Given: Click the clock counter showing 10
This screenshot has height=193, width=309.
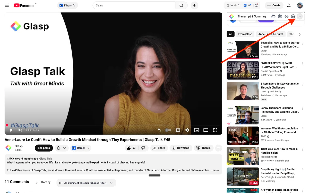Looking at the screenshot, I should pyautogui.click(x=230, y=5).
